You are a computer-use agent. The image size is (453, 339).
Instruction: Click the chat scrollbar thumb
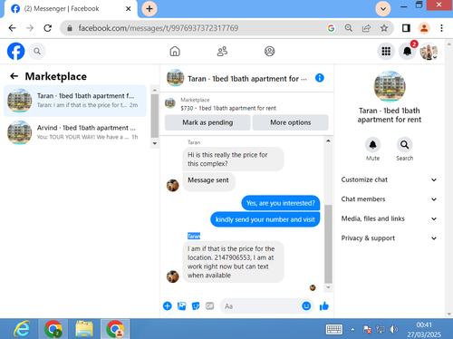click(328, 244)
